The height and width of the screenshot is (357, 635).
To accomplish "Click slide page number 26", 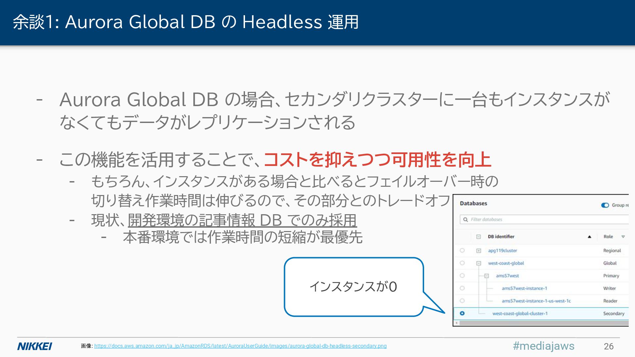I will tap(609, 346).
